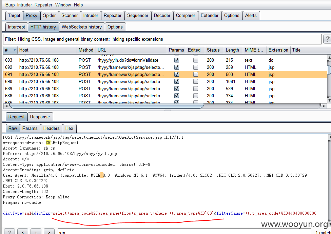Toggle Edited checkbox in row 690
This screenshot has width=331, height=234.
[x=196, y=81]
